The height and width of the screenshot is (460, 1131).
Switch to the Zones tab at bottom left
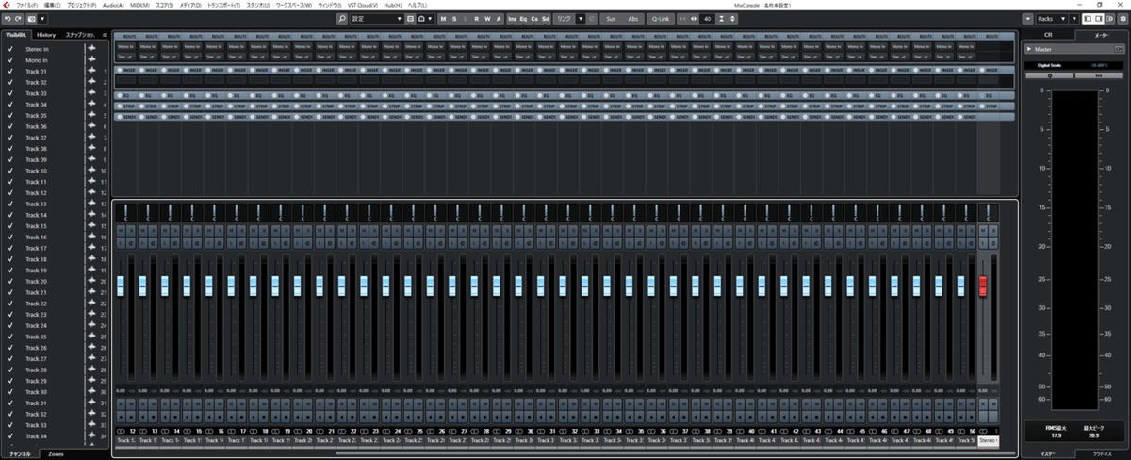click(56, 453)
